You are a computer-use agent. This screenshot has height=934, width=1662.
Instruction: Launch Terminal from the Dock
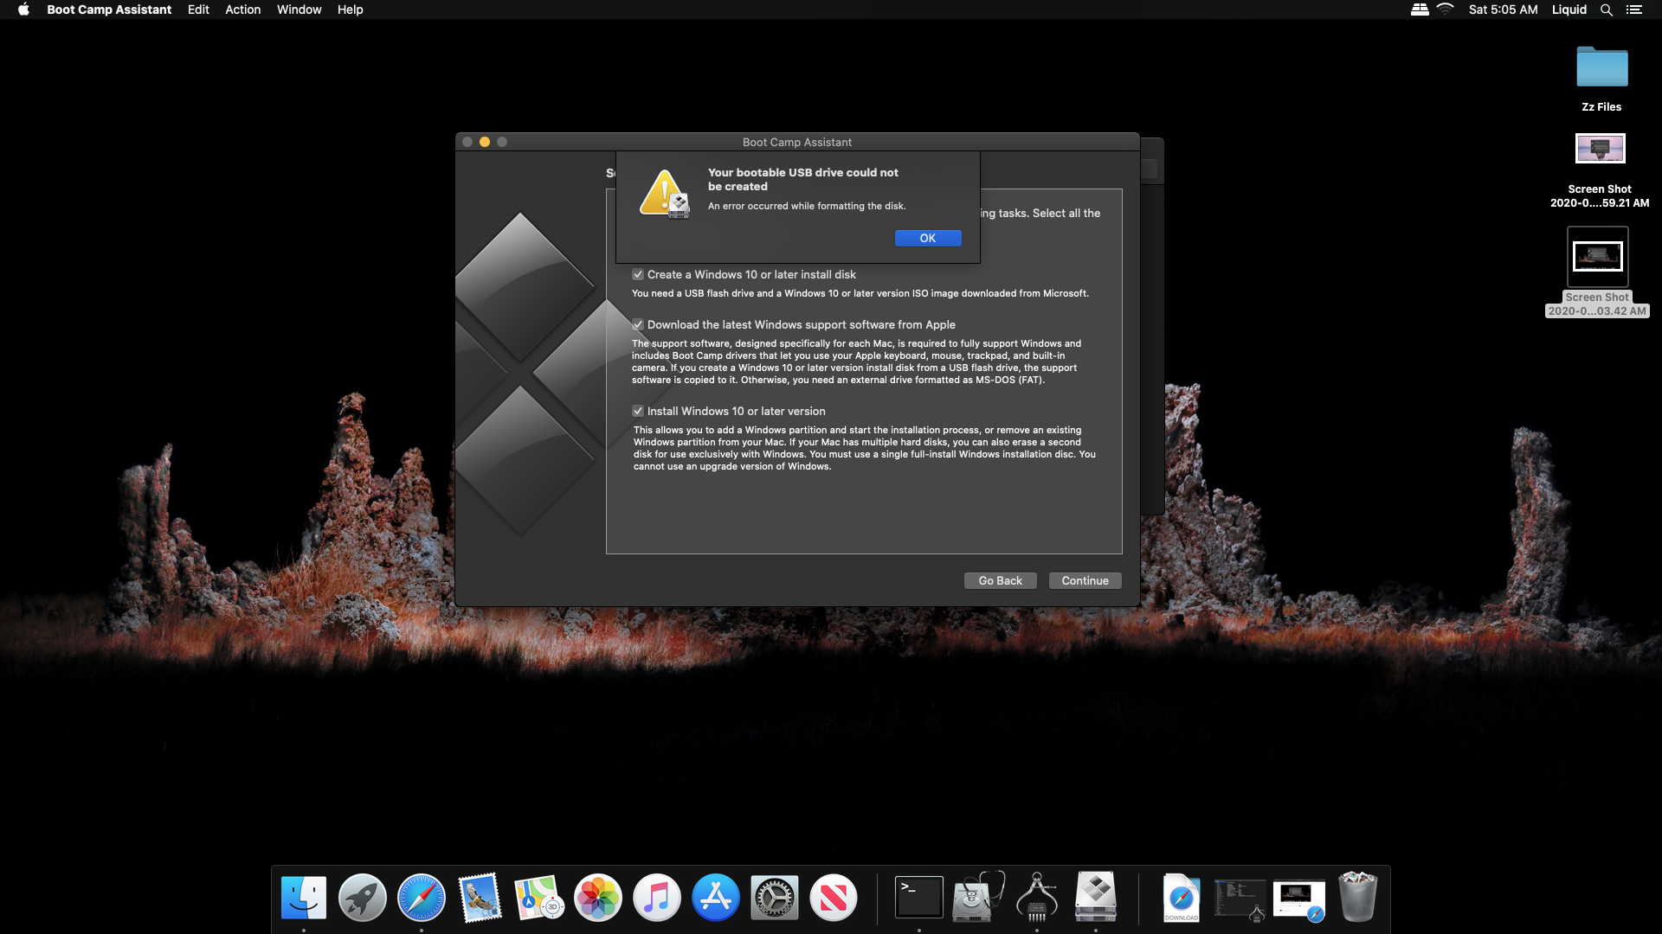point(918,897)
